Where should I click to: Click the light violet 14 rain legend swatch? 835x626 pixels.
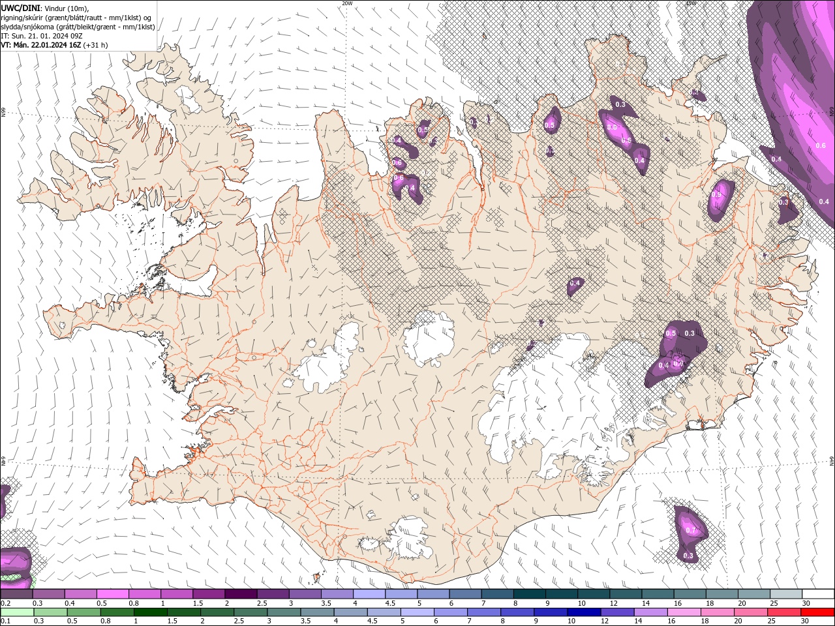pos(650,612)
